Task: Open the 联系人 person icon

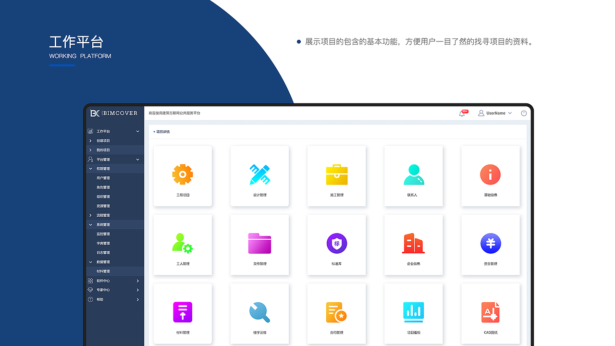Action: [x=414, y=174]
